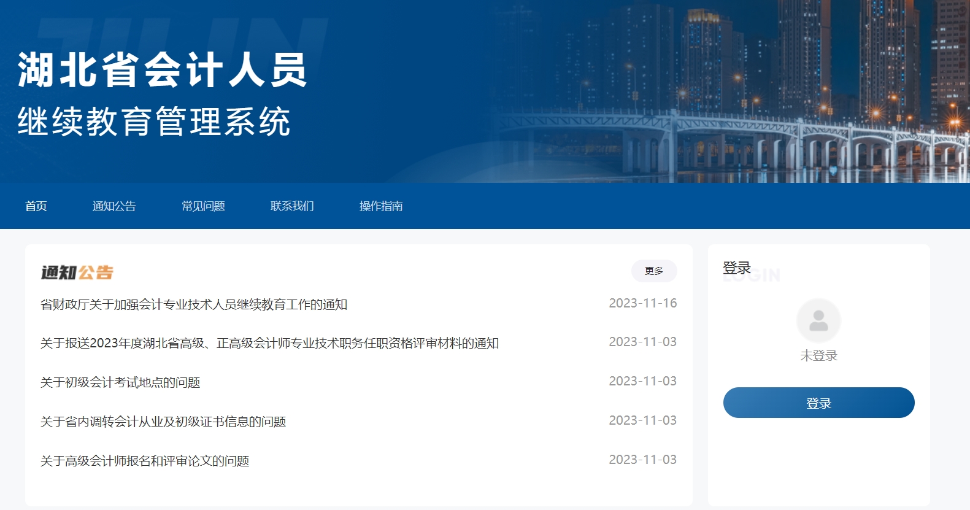Open notice about 报送2023年度高级会计师评审材料
The width and height of the screenshot is (970, 510).
[x=269, y=343]
